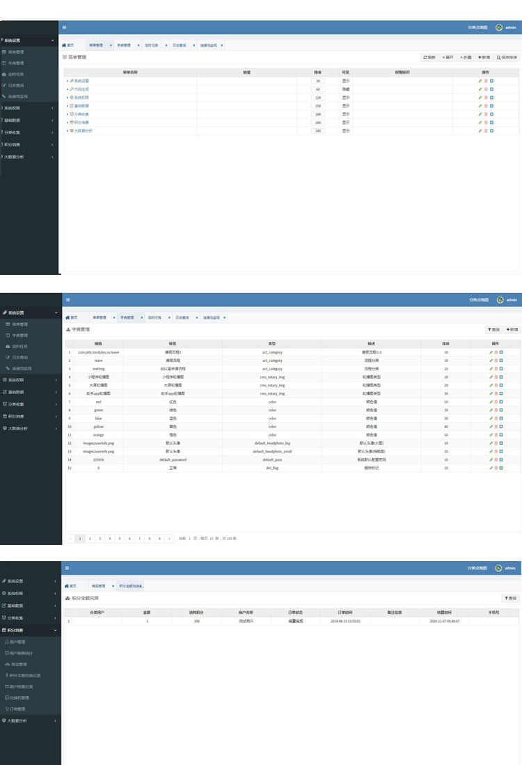Viewport: 522px width, 765px height.
Task: Click 新增 button in 字典管理 panel
Action: coord(512,329)
